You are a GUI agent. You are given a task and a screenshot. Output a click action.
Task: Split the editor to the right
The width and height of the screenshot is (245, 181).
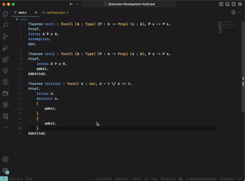tap(233, 12)
